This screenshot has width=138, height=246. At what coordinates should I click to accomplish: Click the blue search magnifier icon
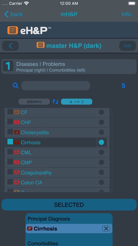(x=16, y=86)
